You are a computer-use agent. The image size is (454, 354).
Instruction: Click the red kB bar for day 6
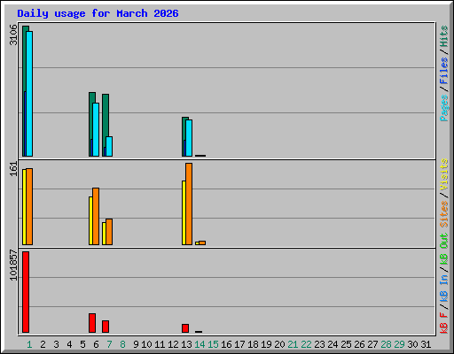pyautogui.click(x=92, y=323)
